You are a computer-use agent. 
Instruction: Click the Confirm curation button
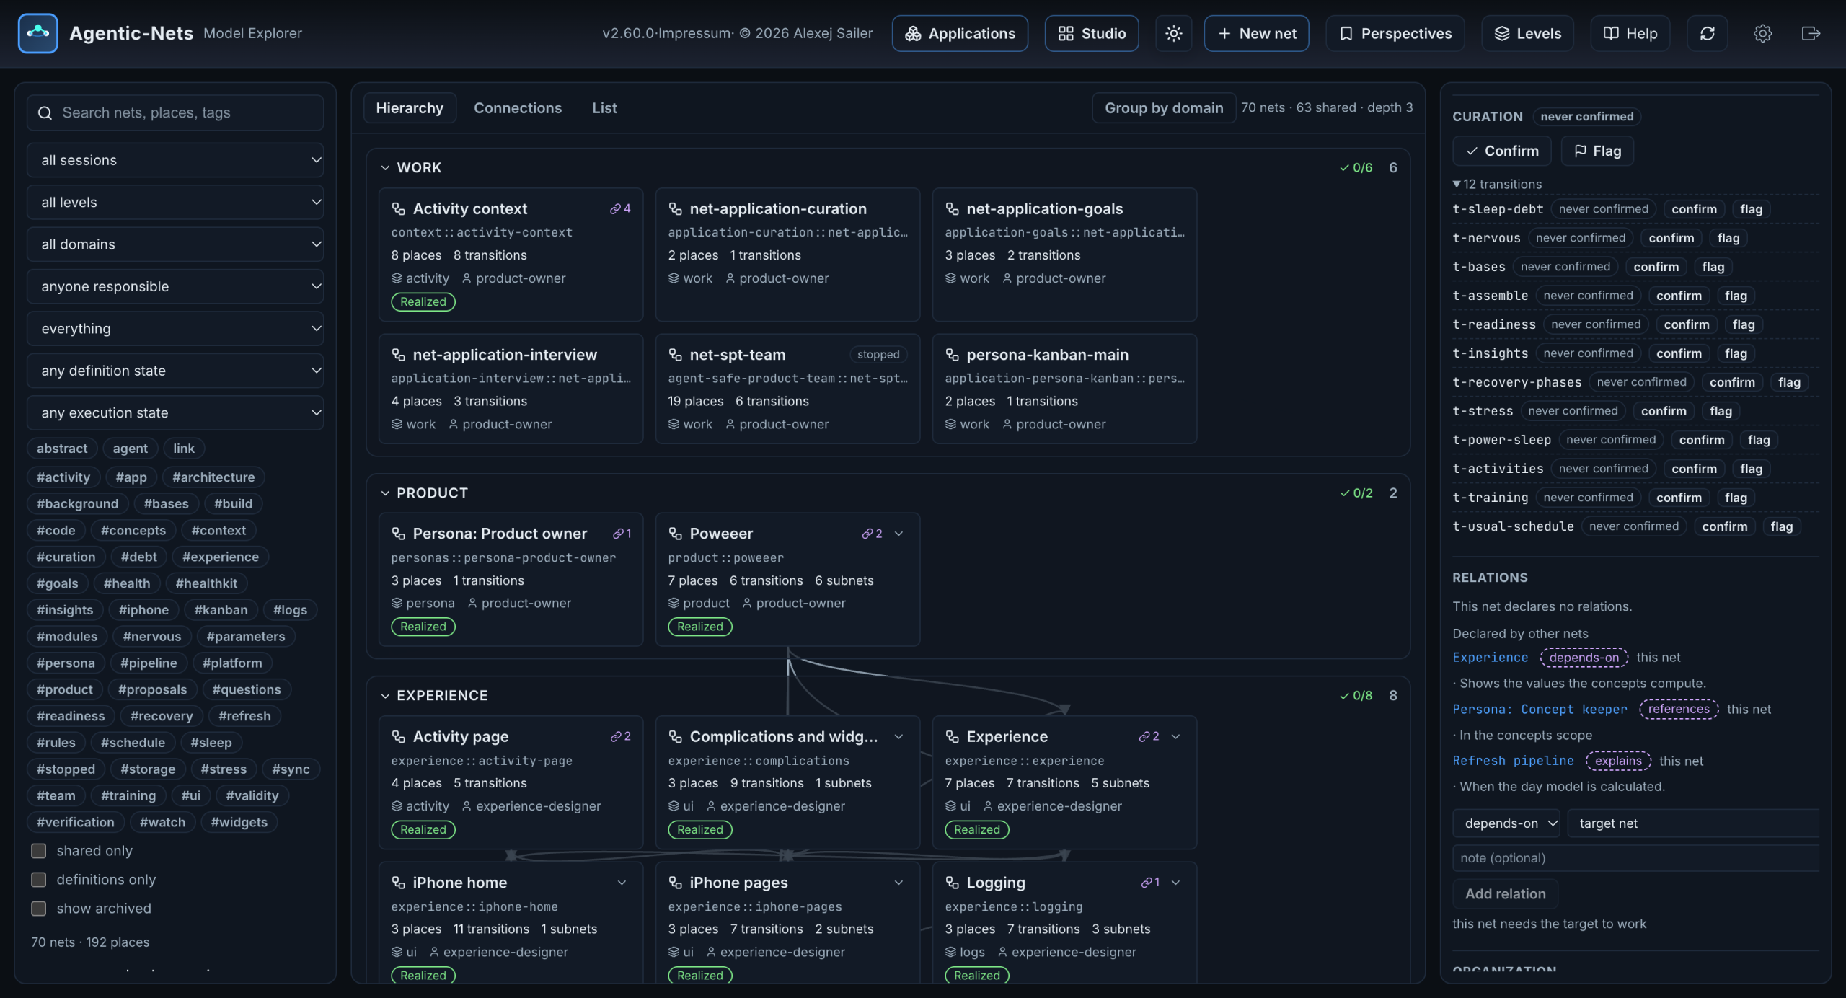1502,151
